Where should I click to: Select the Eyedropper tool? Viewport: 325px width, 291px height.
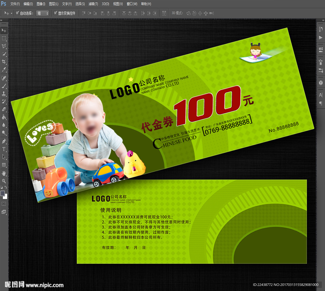(4, 69)
